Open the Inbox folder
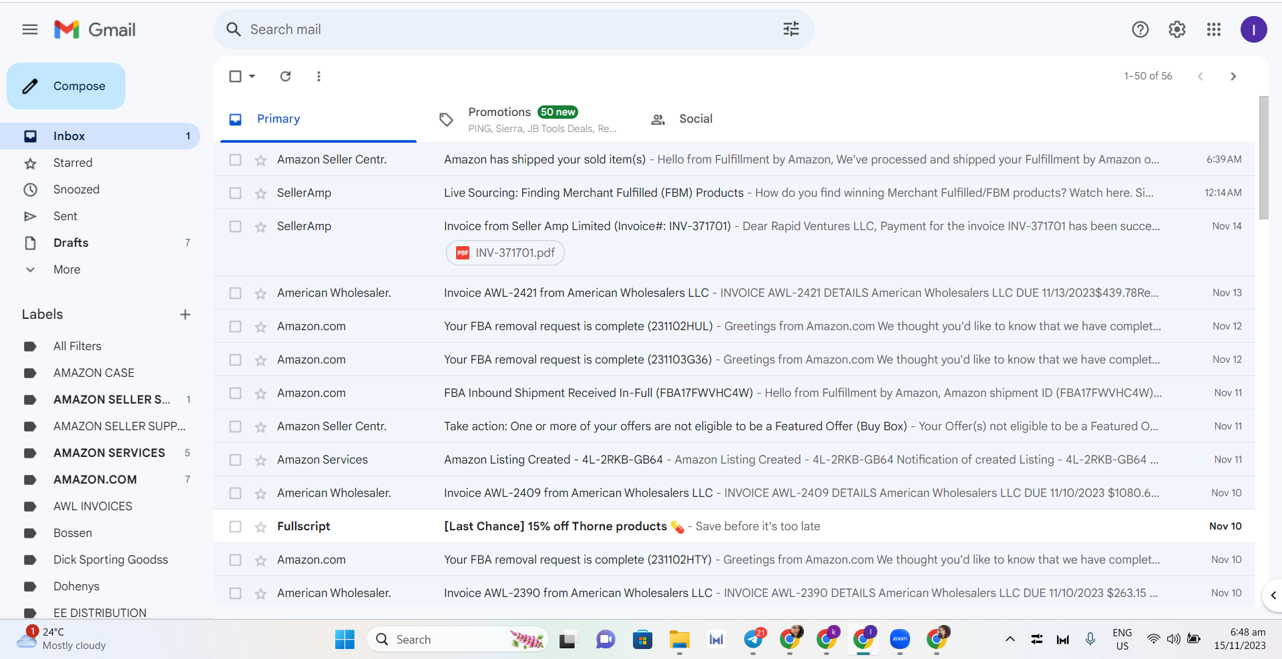1282x659 pixels. [x=100, y=136]
